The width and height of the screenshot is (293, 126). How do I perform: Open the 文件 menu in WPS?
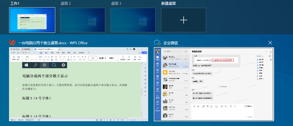(x=14, y=53)
